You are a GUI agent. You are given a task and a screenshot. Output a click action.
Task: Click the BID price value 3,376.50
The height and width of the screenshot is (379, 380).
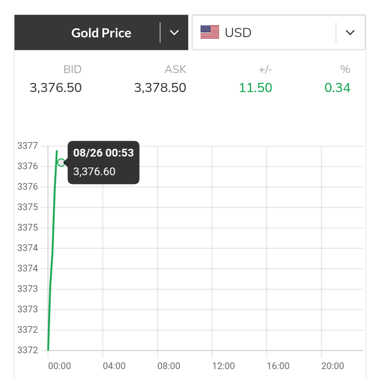(x=56, y=88)
